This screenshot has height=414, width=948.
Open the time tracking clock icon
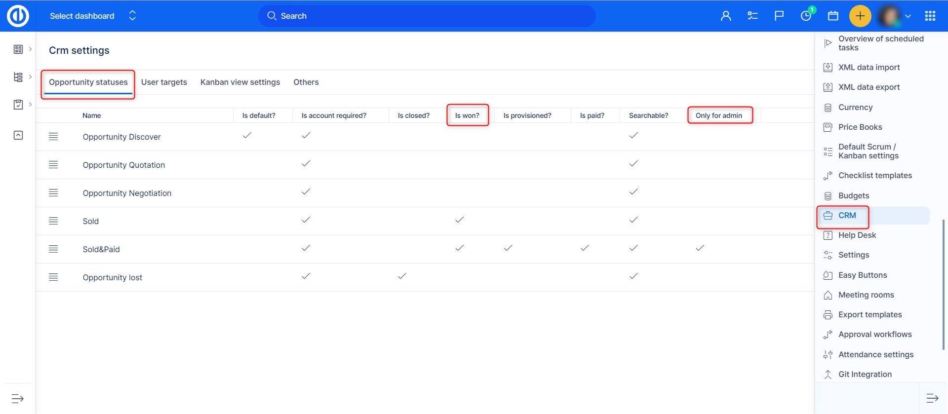click(x=806, y=16)
